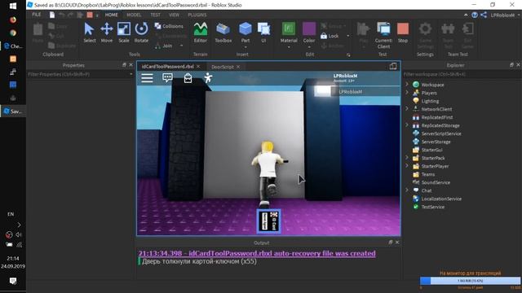Open the Windows notification center icon
The image size is (522, 293).
[13, 281]
